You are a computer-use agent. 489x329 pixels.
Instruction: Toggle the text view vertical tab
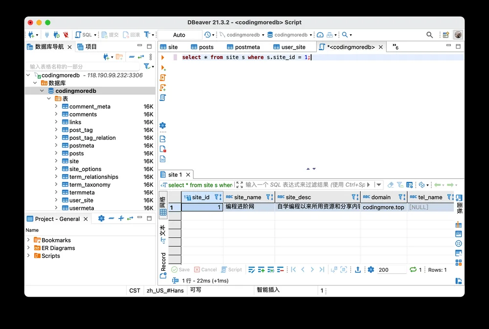(x=163, y=234)
